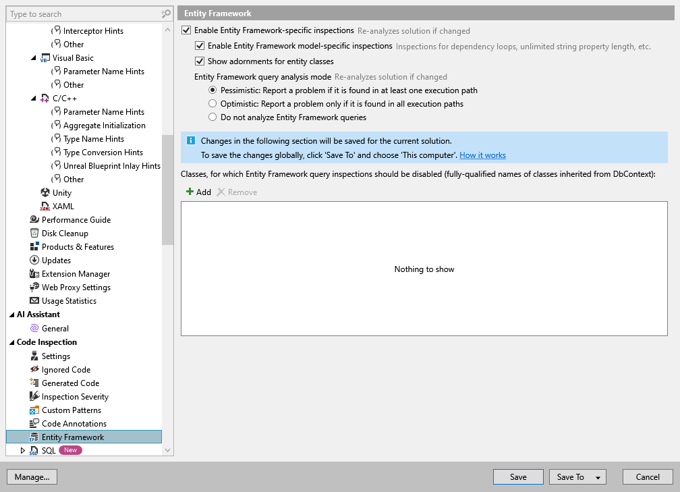Click the Code Annotations icon
Screen dimensions: 680x492
[x=34, y=423]
